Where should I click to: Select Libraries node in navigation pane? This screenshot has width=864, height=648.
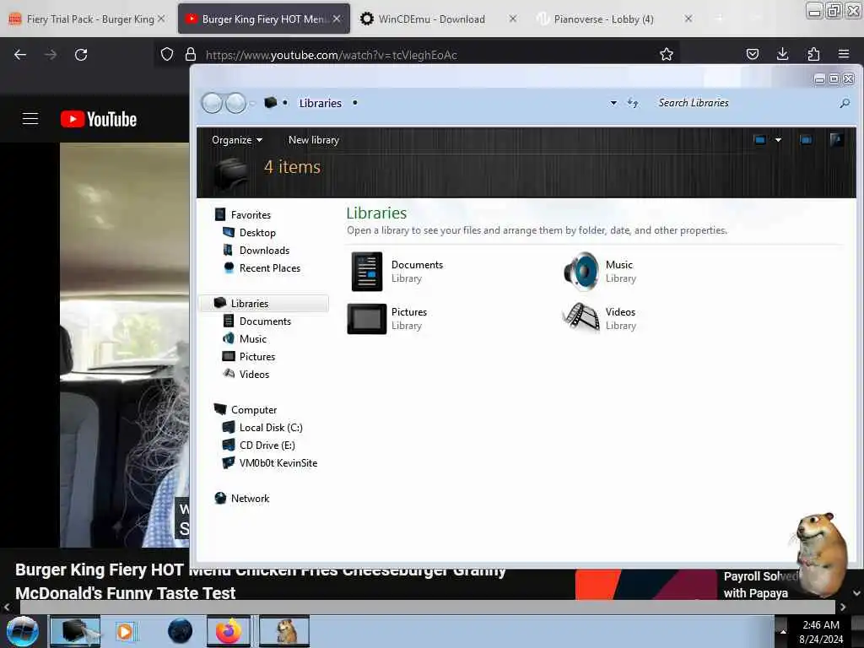click(264, 304)
